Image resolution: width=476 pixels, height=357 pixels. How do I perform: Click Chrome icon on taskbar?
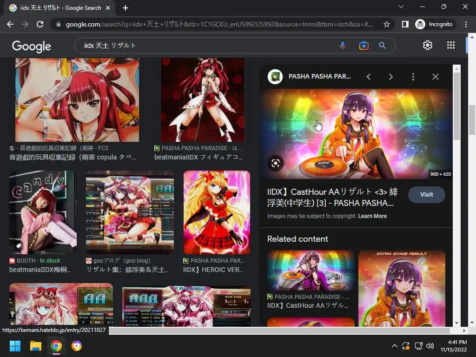pos(56,346)
